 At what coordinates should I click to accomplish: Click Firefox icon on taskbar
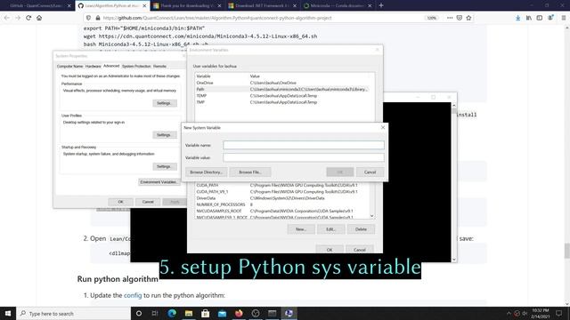pyautogui.click(x=239, y=314)
